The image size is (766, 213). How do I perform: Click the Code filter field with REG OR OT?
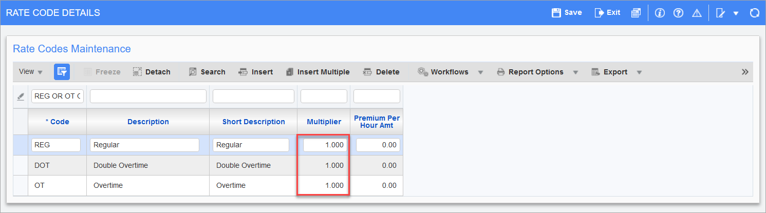click(58, 96)
